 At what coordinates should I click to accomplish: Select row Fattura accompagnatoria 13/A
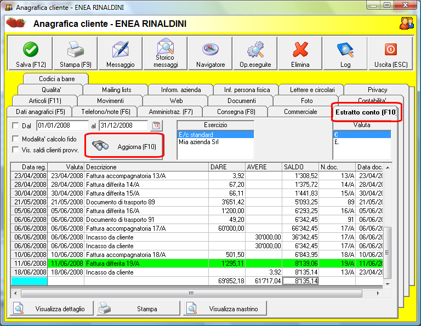[197, 176]
